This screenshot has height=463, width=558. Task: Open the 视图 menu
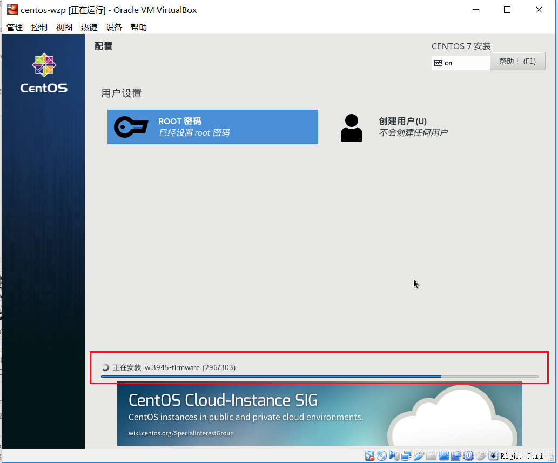[64, 28]
